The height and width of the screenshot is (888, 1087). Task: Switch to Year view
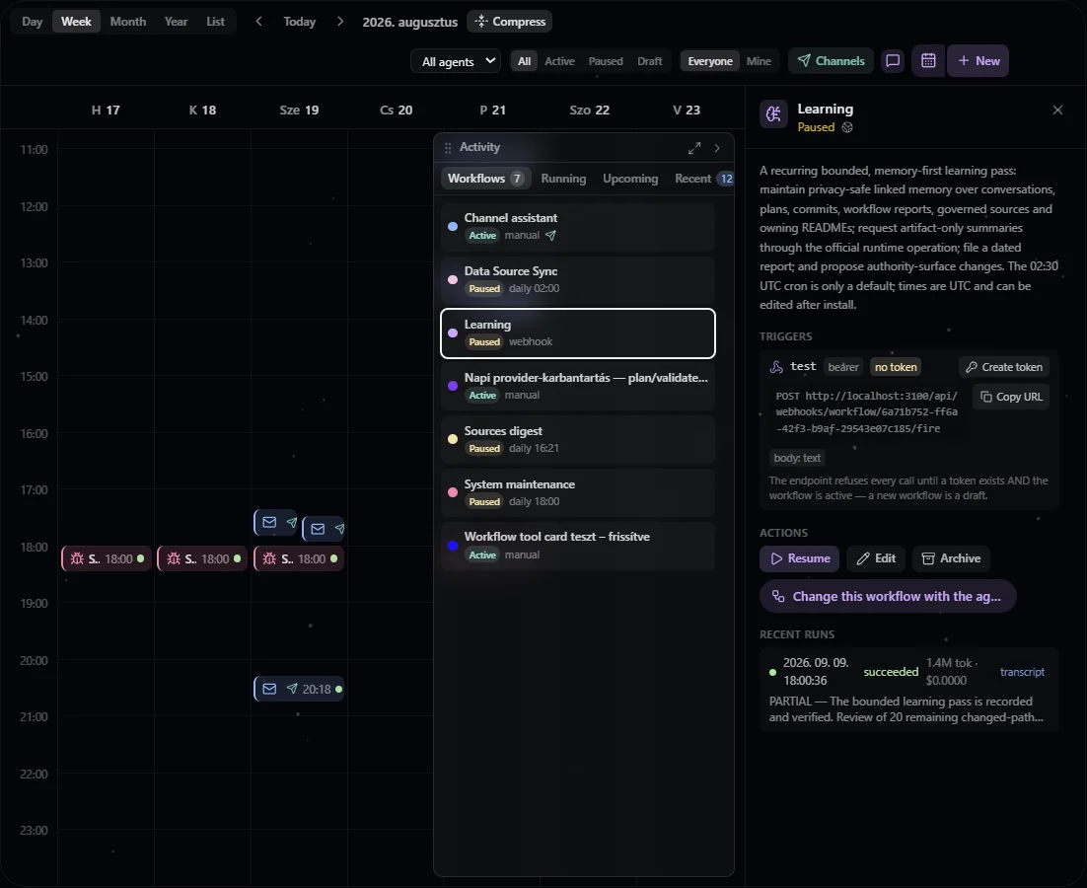(177, 22)
